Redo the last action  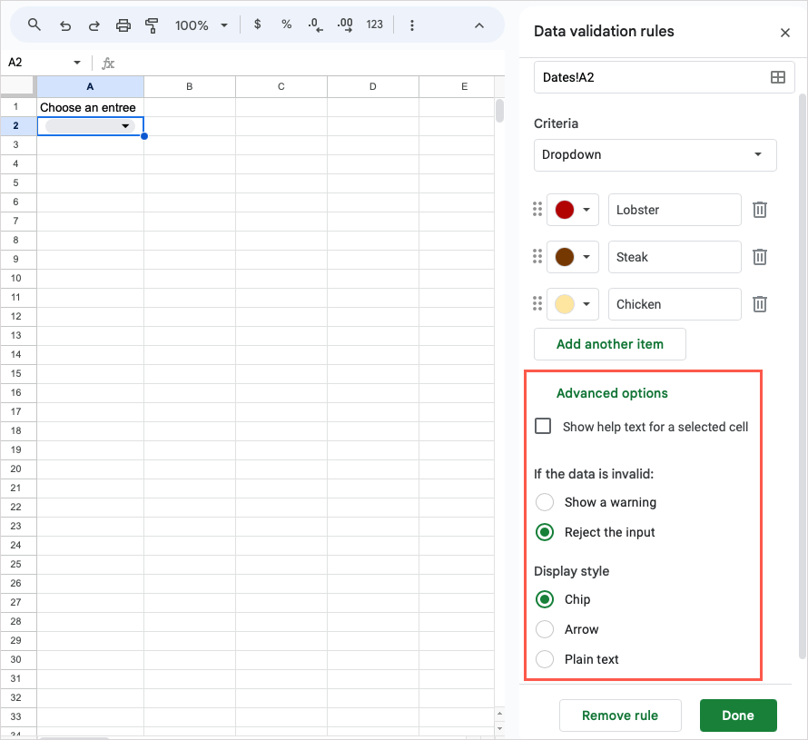pyautogui.click(x=94, y=25)
